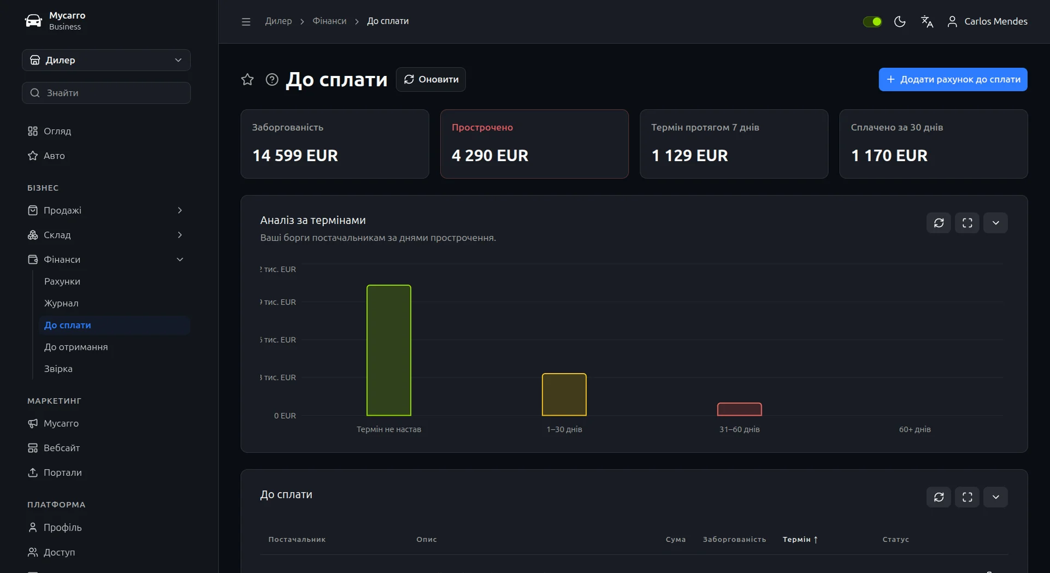Screen dimensions: 1050x573
Task: Collapse the До сплати table panel
Action: point(996,497)
